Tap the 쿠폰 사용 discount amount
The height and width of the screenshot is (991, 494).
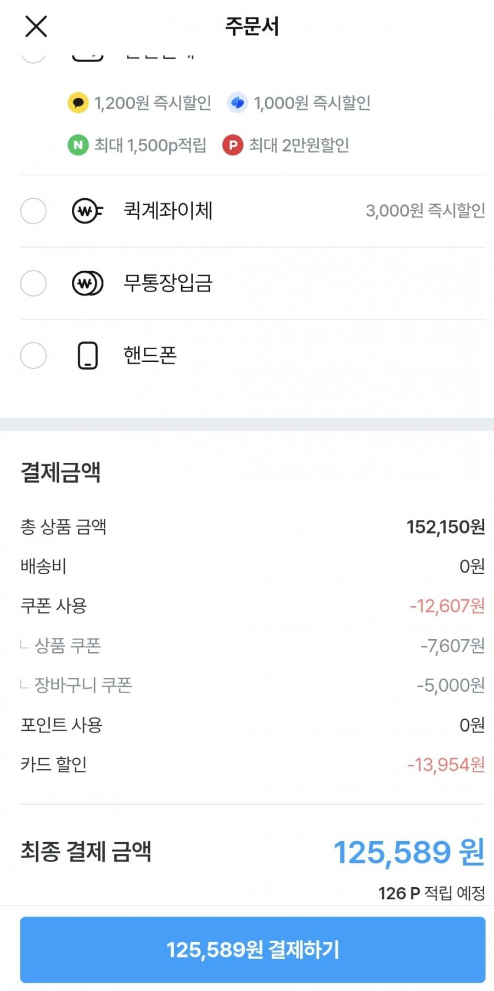coord(447,606)
